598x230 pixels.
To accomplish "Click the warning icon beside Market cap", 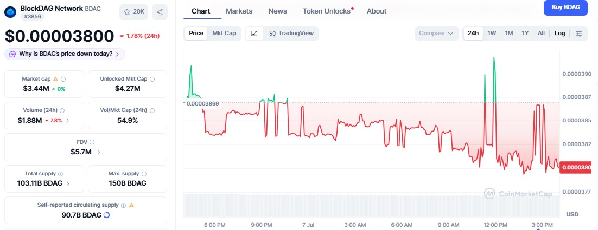I will (56, 79).
